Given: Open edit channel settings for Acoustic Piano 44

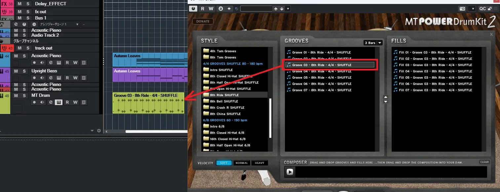Looking at the screenshot, I should (x=51, y=63).
